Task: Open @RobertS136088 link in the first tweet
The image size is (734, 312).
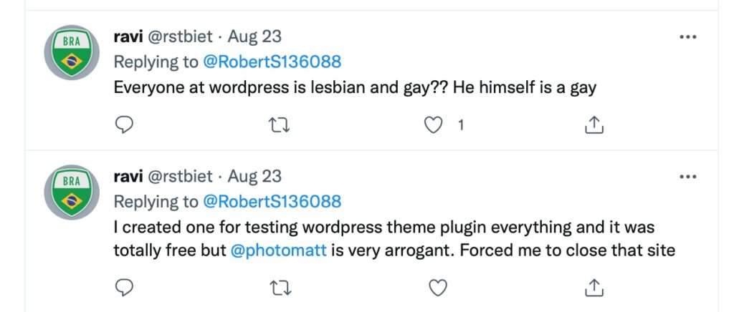Action: coord(272,62)
